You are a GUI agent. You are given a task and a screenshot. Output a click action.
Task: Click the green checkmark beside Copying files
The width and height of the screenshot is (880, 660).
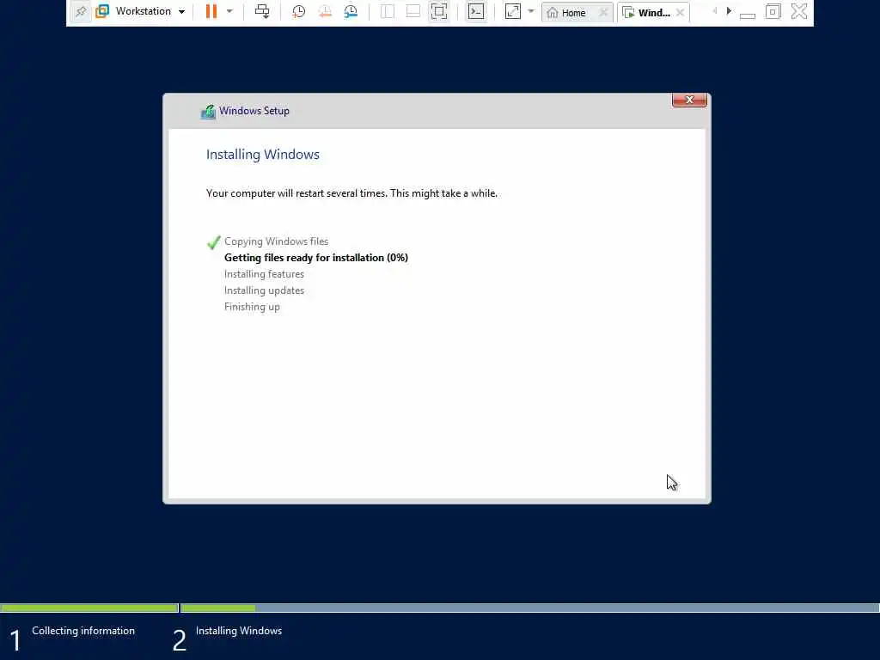(x=214, y=242)
